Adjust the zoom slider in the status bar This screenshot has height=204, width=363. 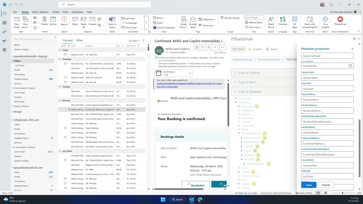342,193
